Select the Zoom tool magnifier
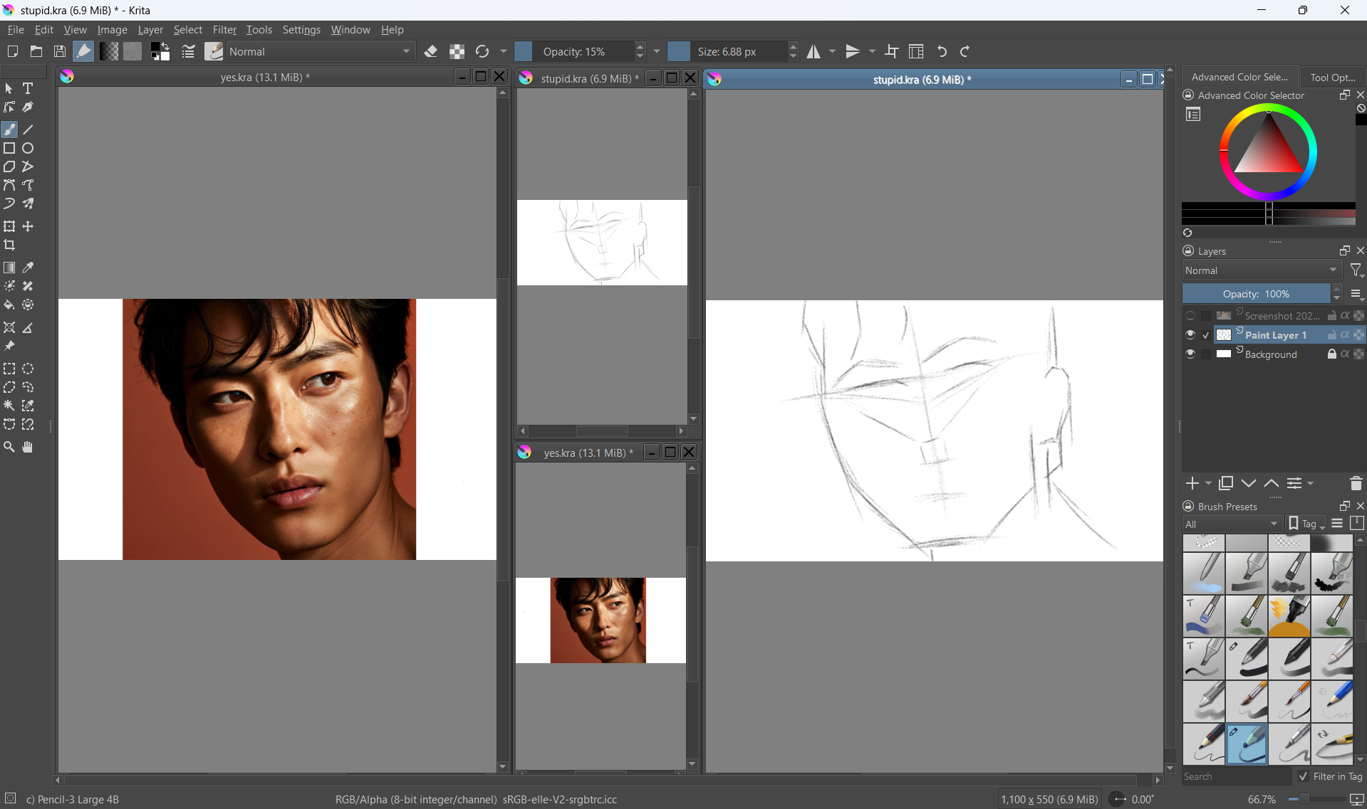 click(9, 448)
